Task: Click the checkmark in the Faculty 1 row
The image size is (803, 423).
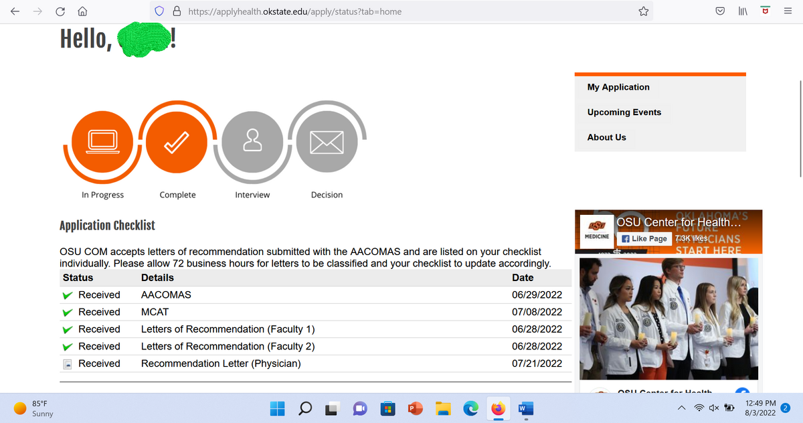Action: click(68, 330)
